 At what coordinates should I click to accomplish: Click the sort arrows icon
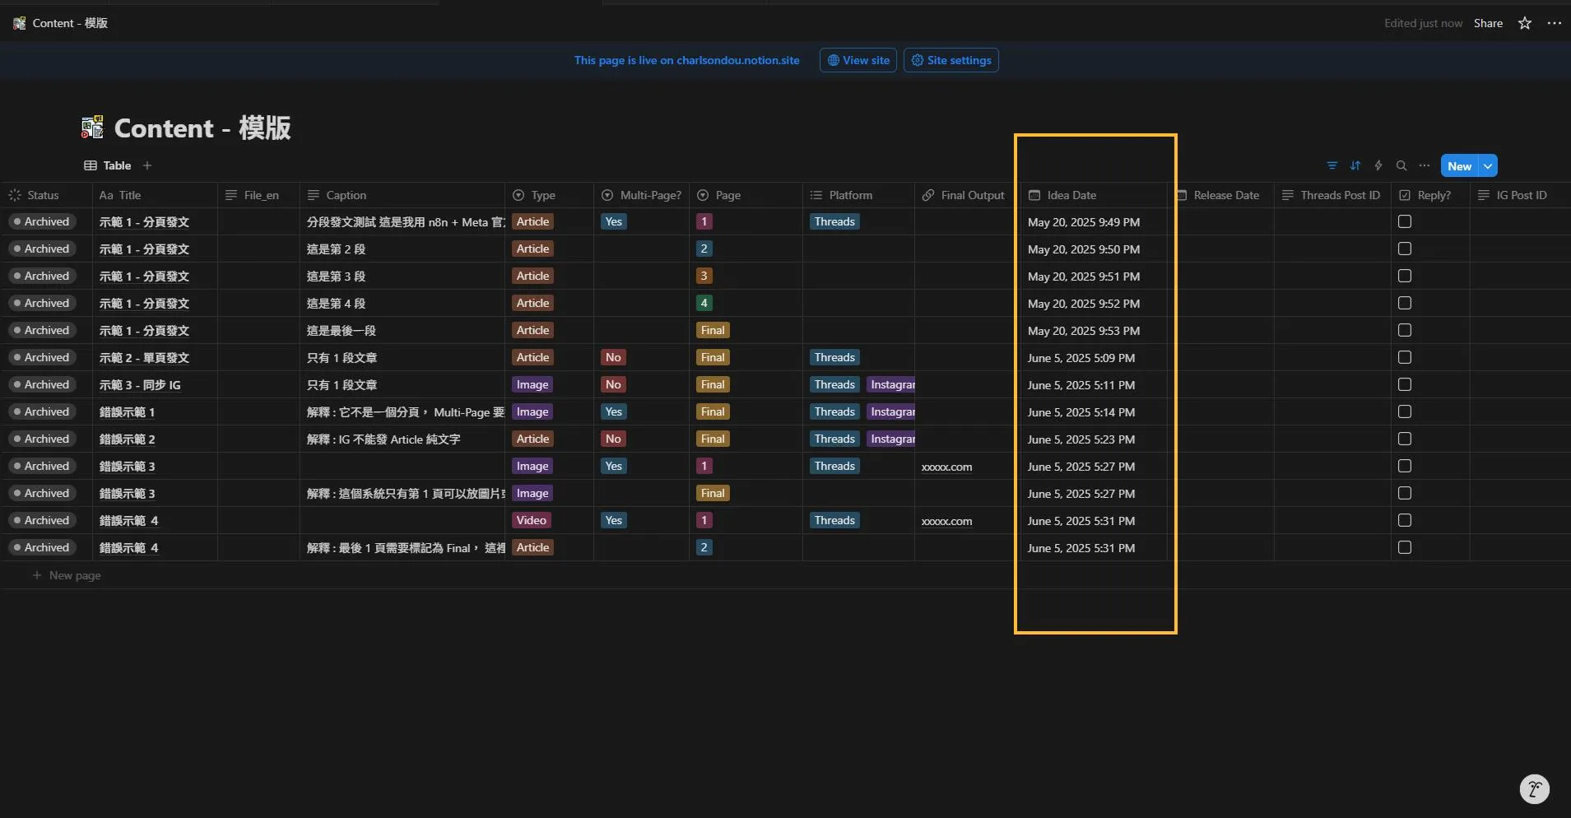1355,165
